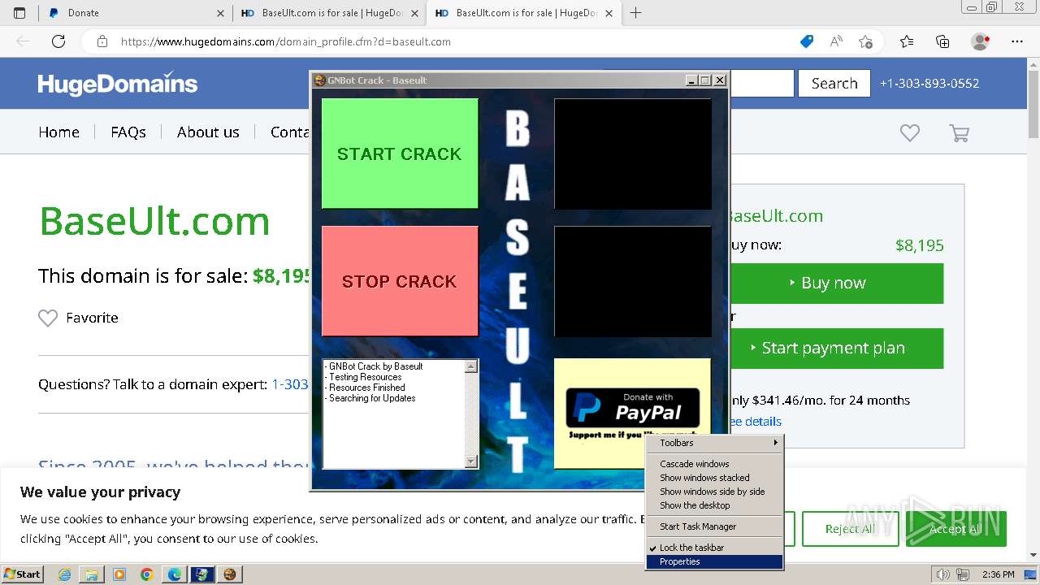This screenshot has height=585, width=1040.
Task: Open Edge tab actions menu
Action: [x=19, y=13]
